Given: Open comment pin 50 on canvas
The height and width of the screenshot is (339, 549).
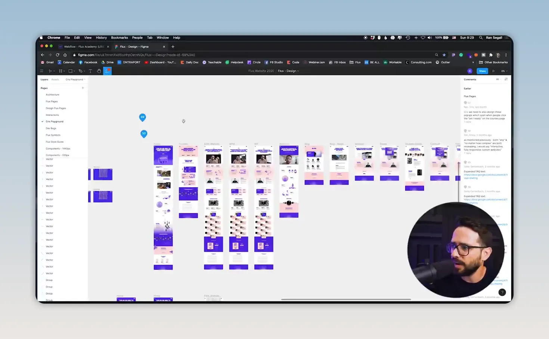Looking at the screenshot, I should pyautogui.click(x=144, y=134).
